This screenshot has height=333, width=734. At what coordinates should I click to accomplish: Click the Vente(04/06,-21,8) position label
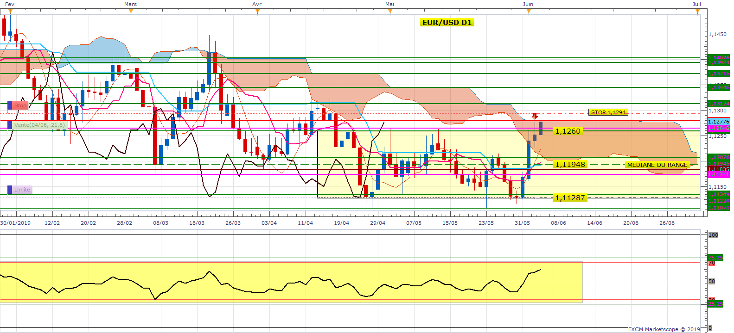(39, 125)
